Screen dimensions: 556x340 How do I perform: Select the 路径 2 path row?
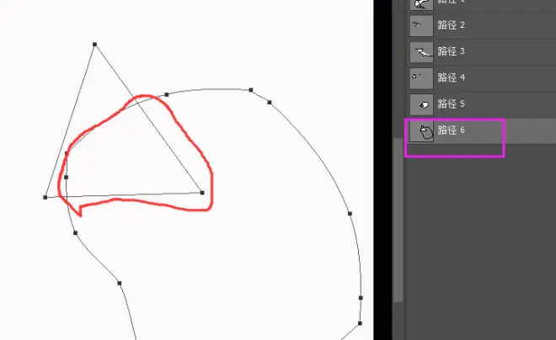(481, 25)
